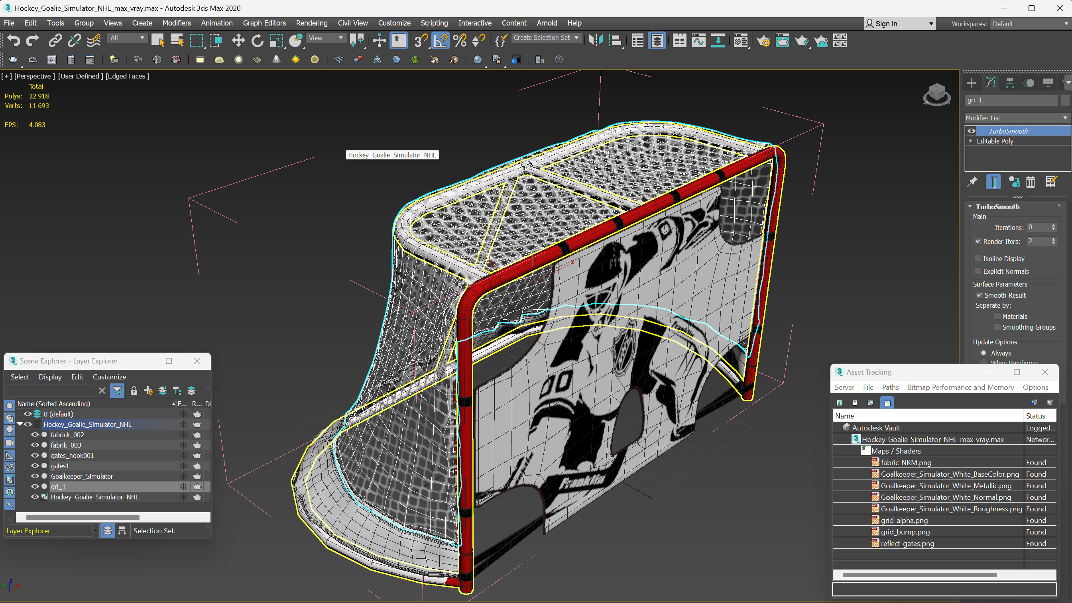Screen dimensions: 1072x603
Task: Open the Modifiers menu
Action: [x=177, y=23]
